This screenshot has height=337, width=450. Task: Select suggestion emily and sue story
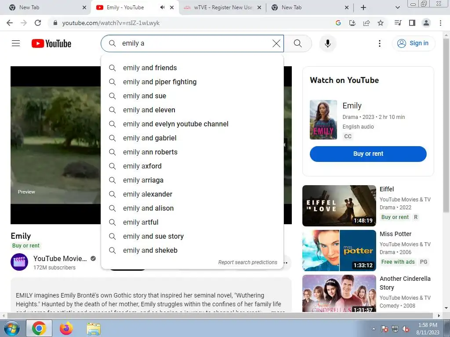(x=192, y=236)
